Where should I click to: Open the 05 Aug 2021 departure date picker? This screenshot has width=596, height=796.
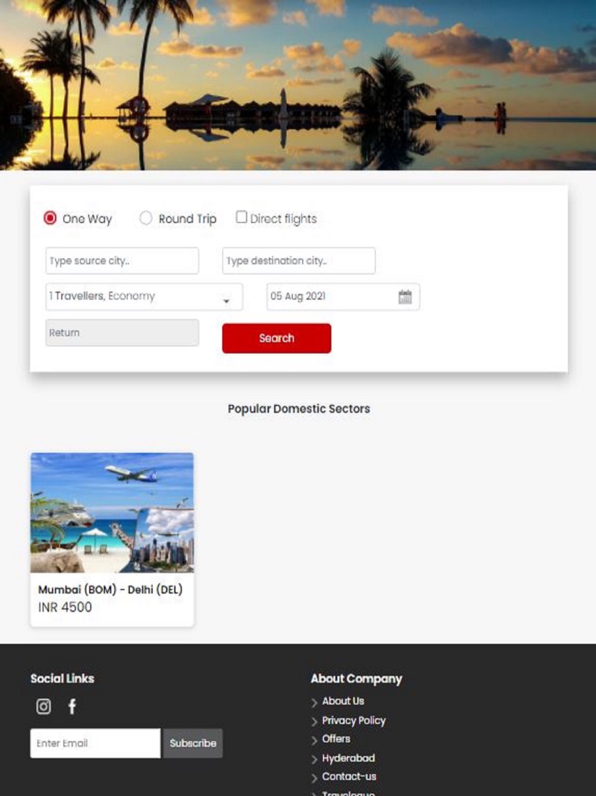click(343, 297)
